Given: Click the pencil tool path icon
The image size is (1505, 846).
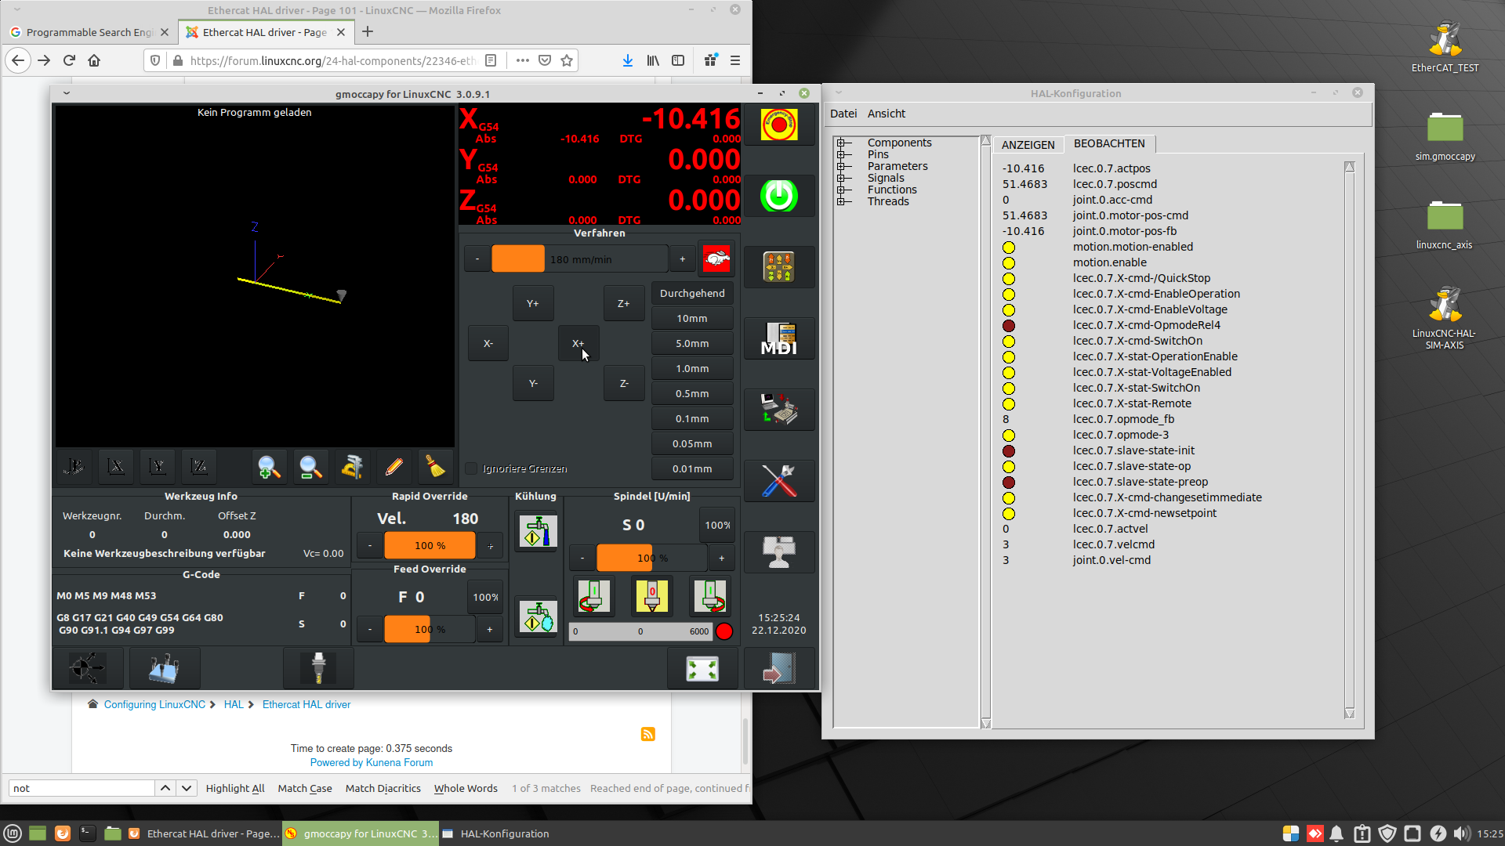Looking at the screenshot, I should tap(394, 467).
